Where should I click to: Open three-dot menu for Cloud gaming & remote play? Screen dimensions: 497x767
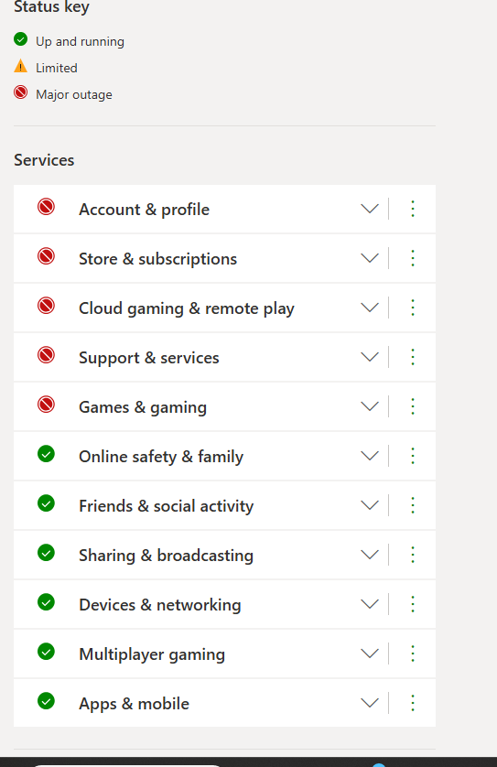coord(413,308)
